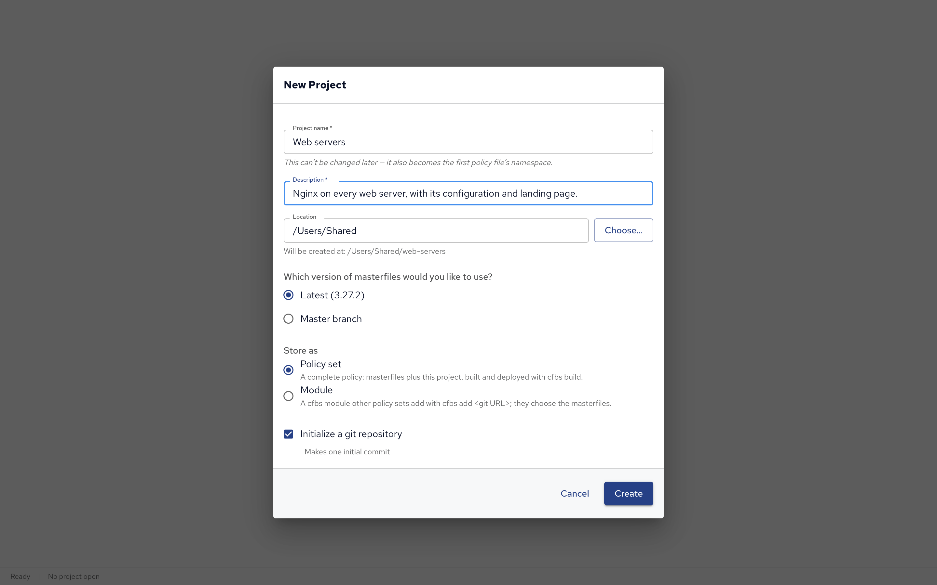Click the 'This can't be changed later' note
Image resolution: width=937 pixels, height=585 pixels.
click(418, 162)
